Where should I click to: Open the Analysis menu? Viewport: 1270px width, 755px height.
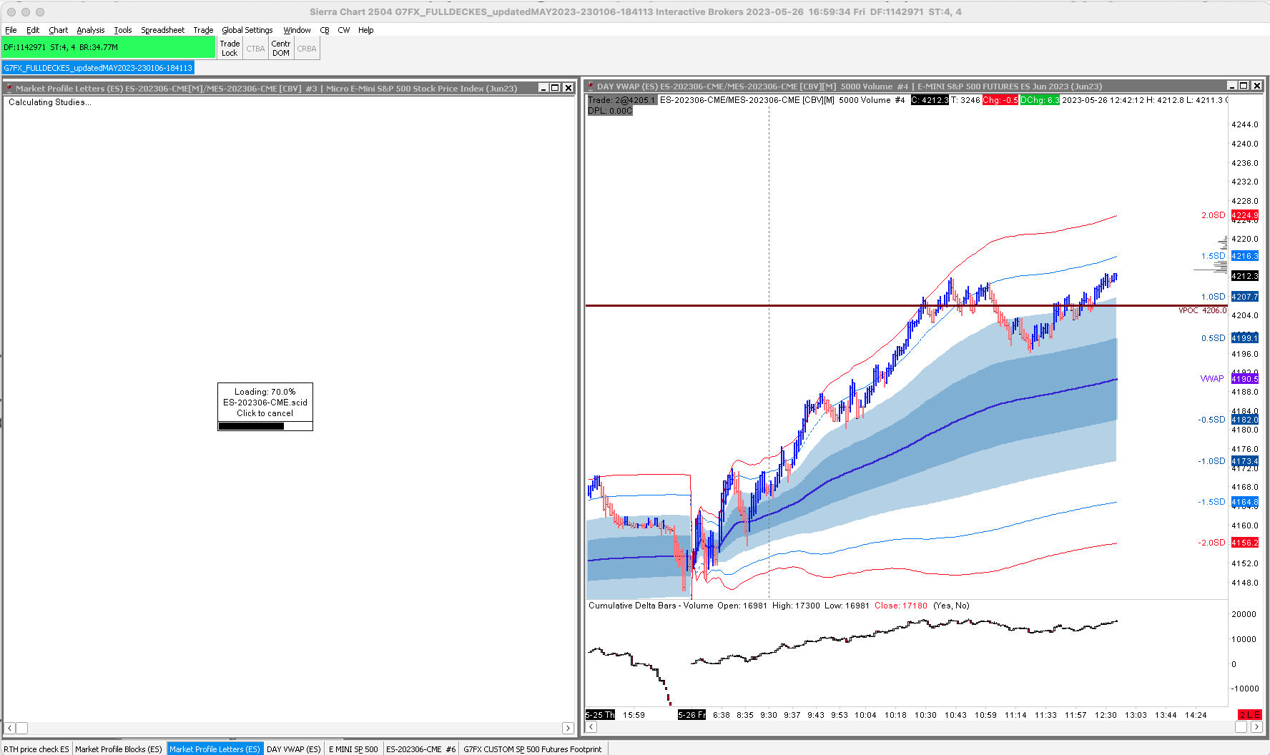[x=91, y=30]
